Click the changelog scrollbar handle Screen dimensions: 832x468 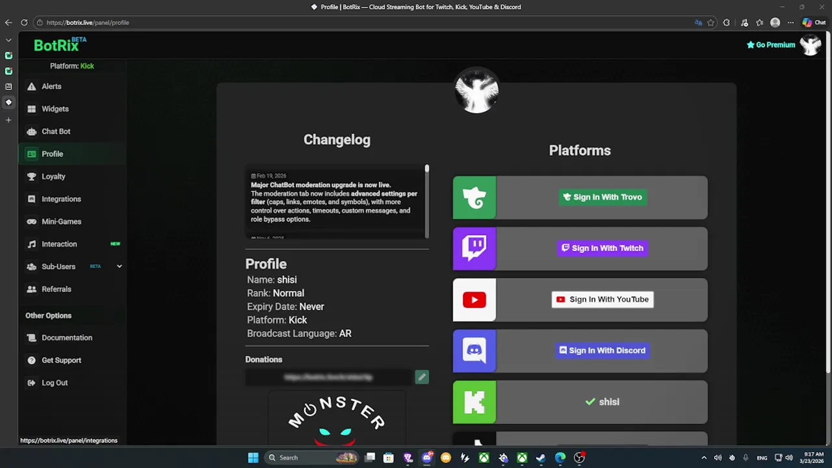(x=427, y=169)
